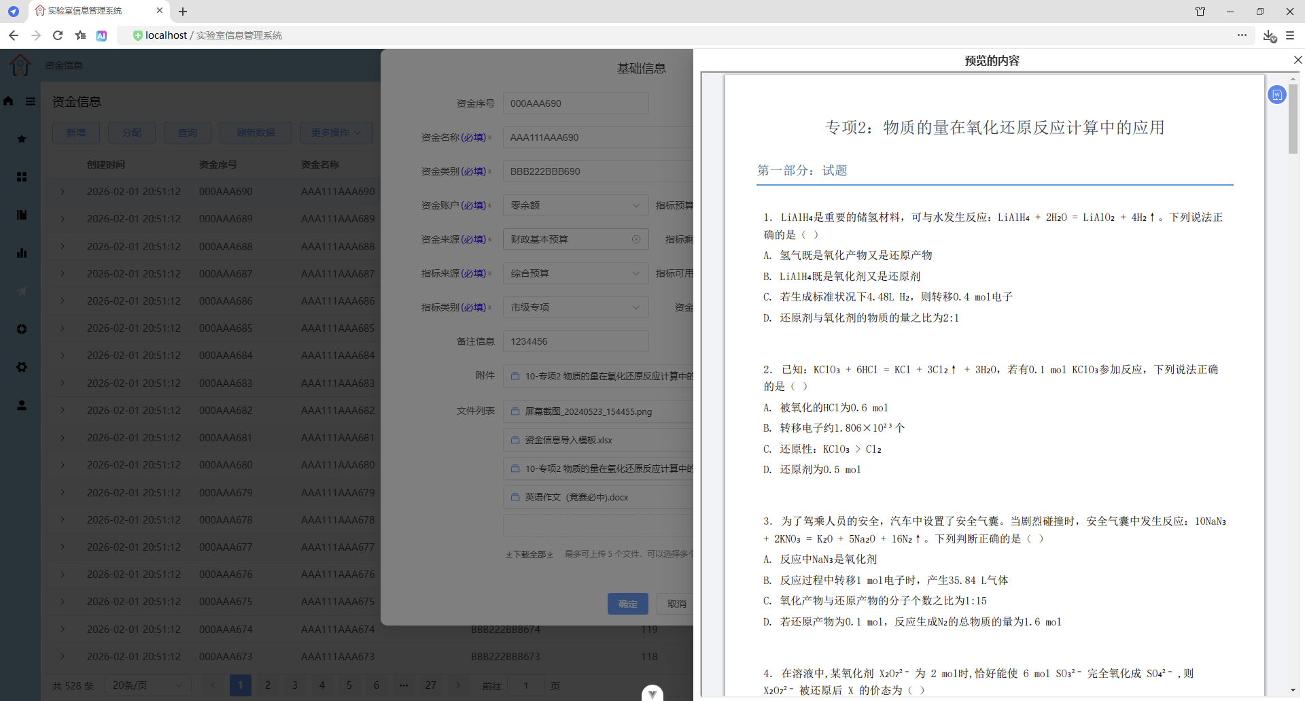The image size is (1305, 701).
Task: Click the 查询 button
Action: pyautogui.click(x=188, y=133)
